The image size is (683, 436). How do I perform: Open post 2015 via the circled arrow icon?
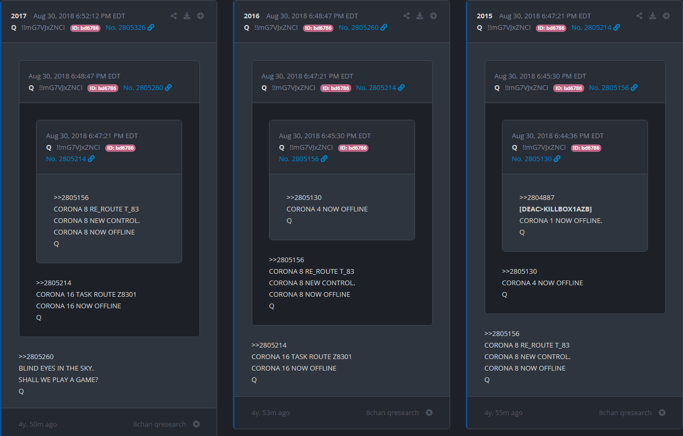click(666, 16)
